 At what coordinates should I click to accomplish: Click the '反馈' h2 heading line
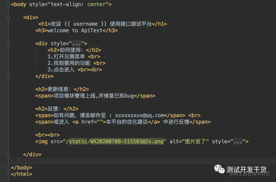pyautogui.click(x=57, y=109)
